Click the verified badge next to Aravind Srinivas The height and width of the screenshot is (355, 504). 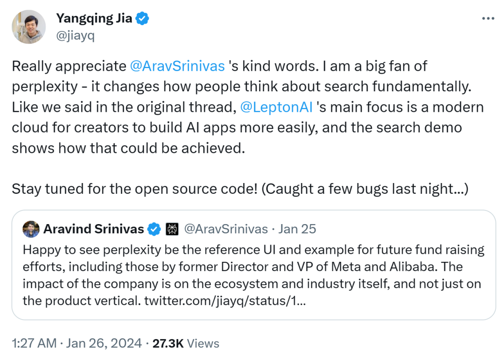pyautogui.click(x=154, y=229)
